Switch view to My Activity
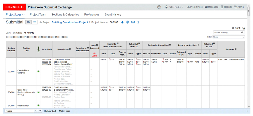 point(18,33)
